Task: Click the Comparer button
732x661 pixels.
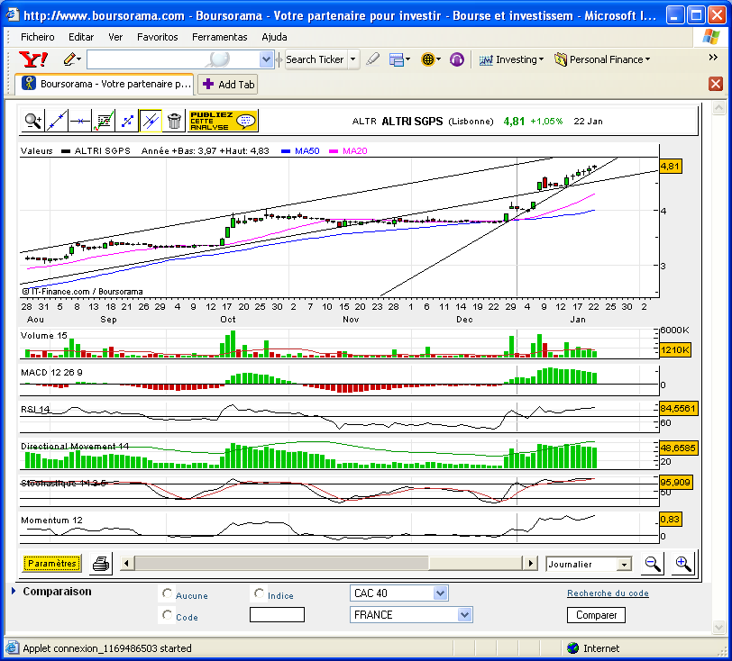Action: [596, 615]
